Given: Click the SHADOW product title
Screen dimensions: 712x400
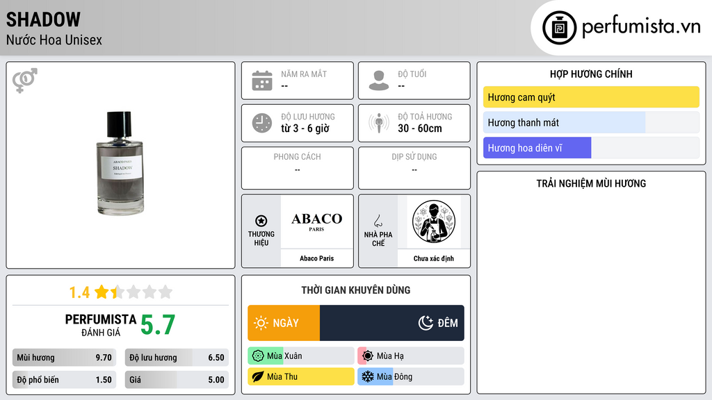Looking at the screenshot, I should coord(43,19).
